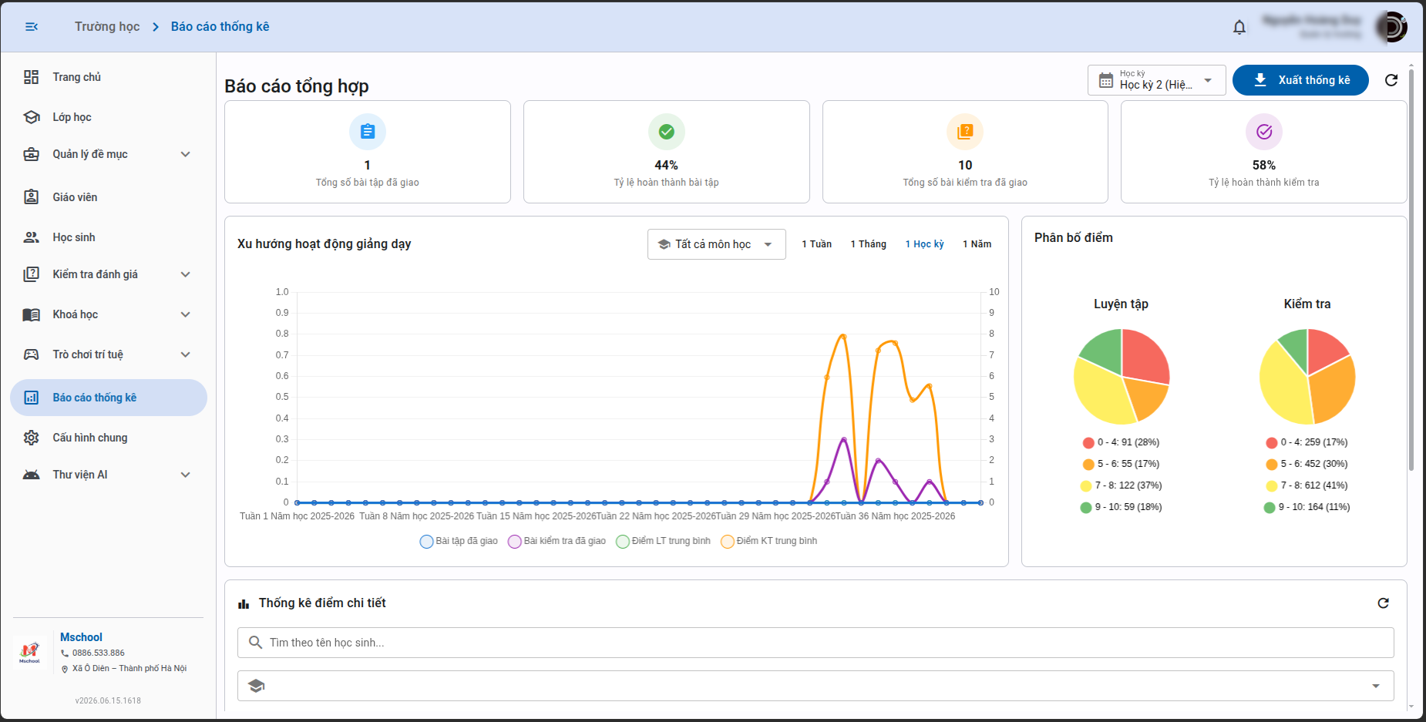Screen dimensions: 1426x722
Task: Click orange peak point on trend chart
Action: (x=843, y=336)
